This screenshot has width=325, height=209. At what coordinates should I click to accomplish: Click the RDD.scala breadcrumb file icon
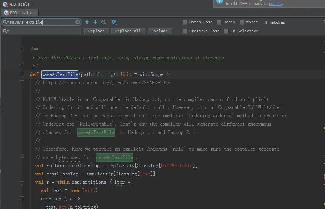pyautogui.click(x=5, y=4)
